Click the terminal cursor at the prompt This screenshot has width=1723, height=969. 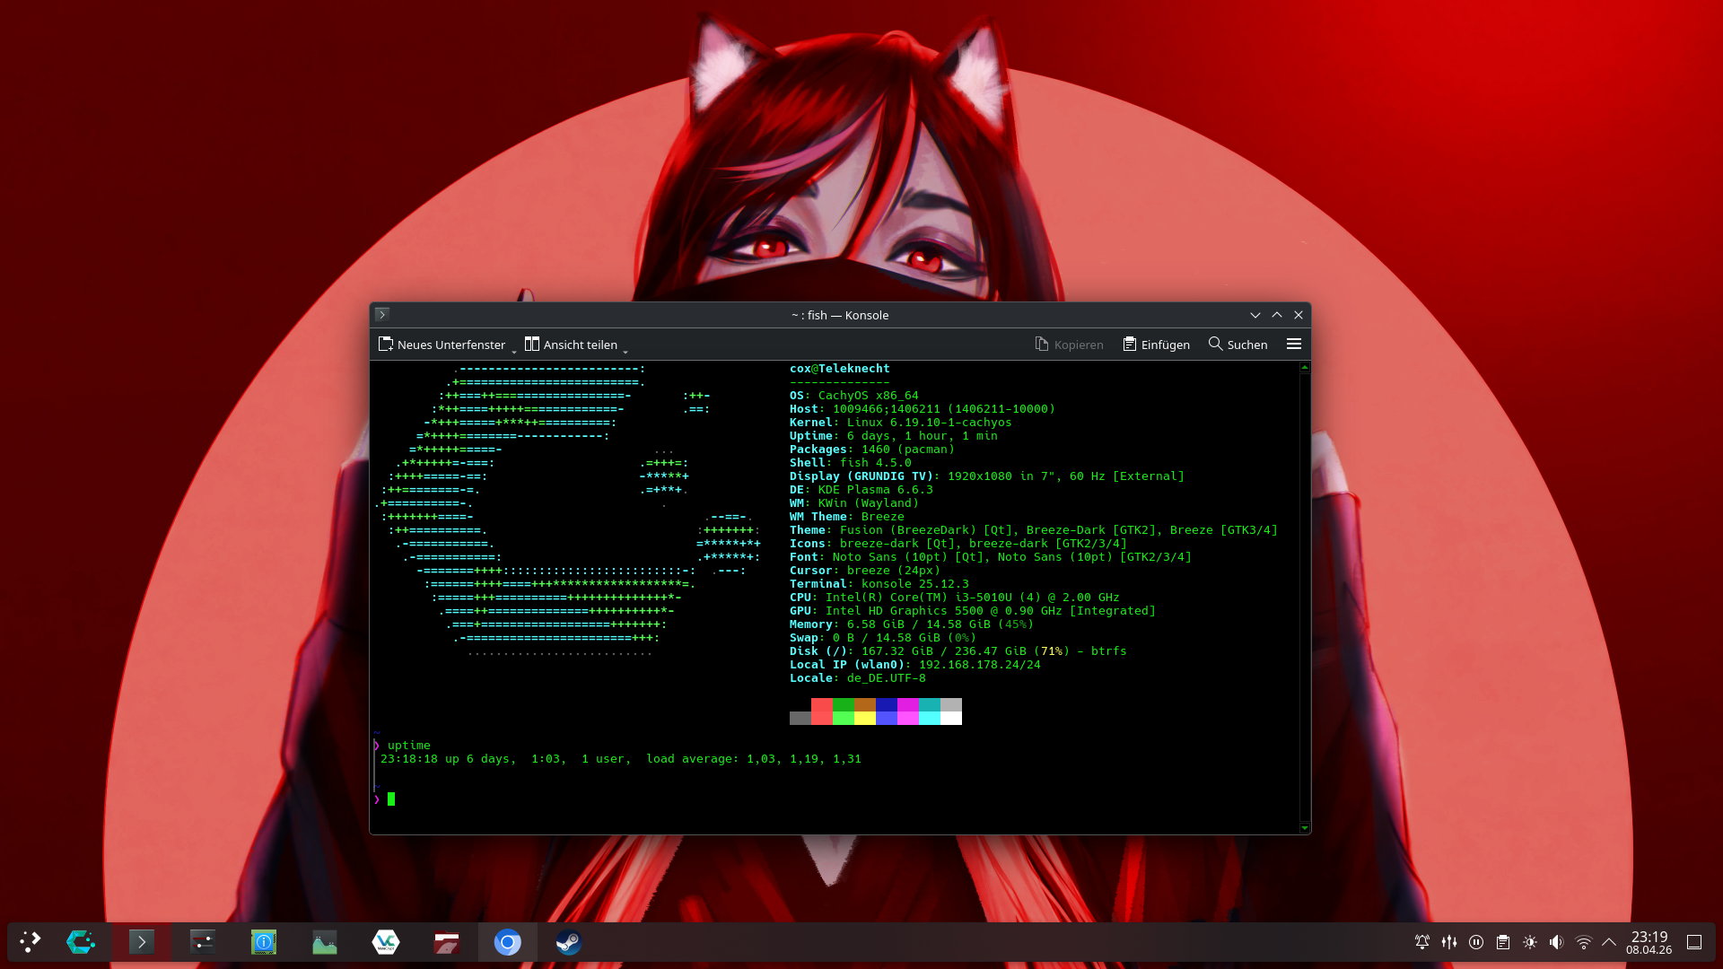click(391, 799)
